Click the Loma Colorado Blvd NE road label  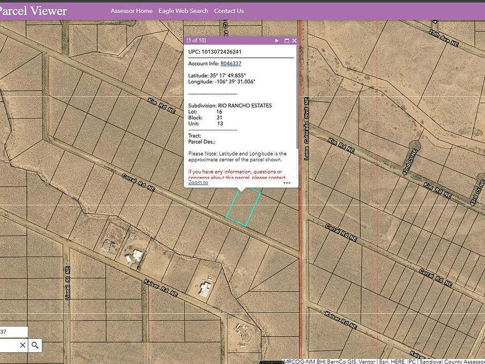pos(307,128)
